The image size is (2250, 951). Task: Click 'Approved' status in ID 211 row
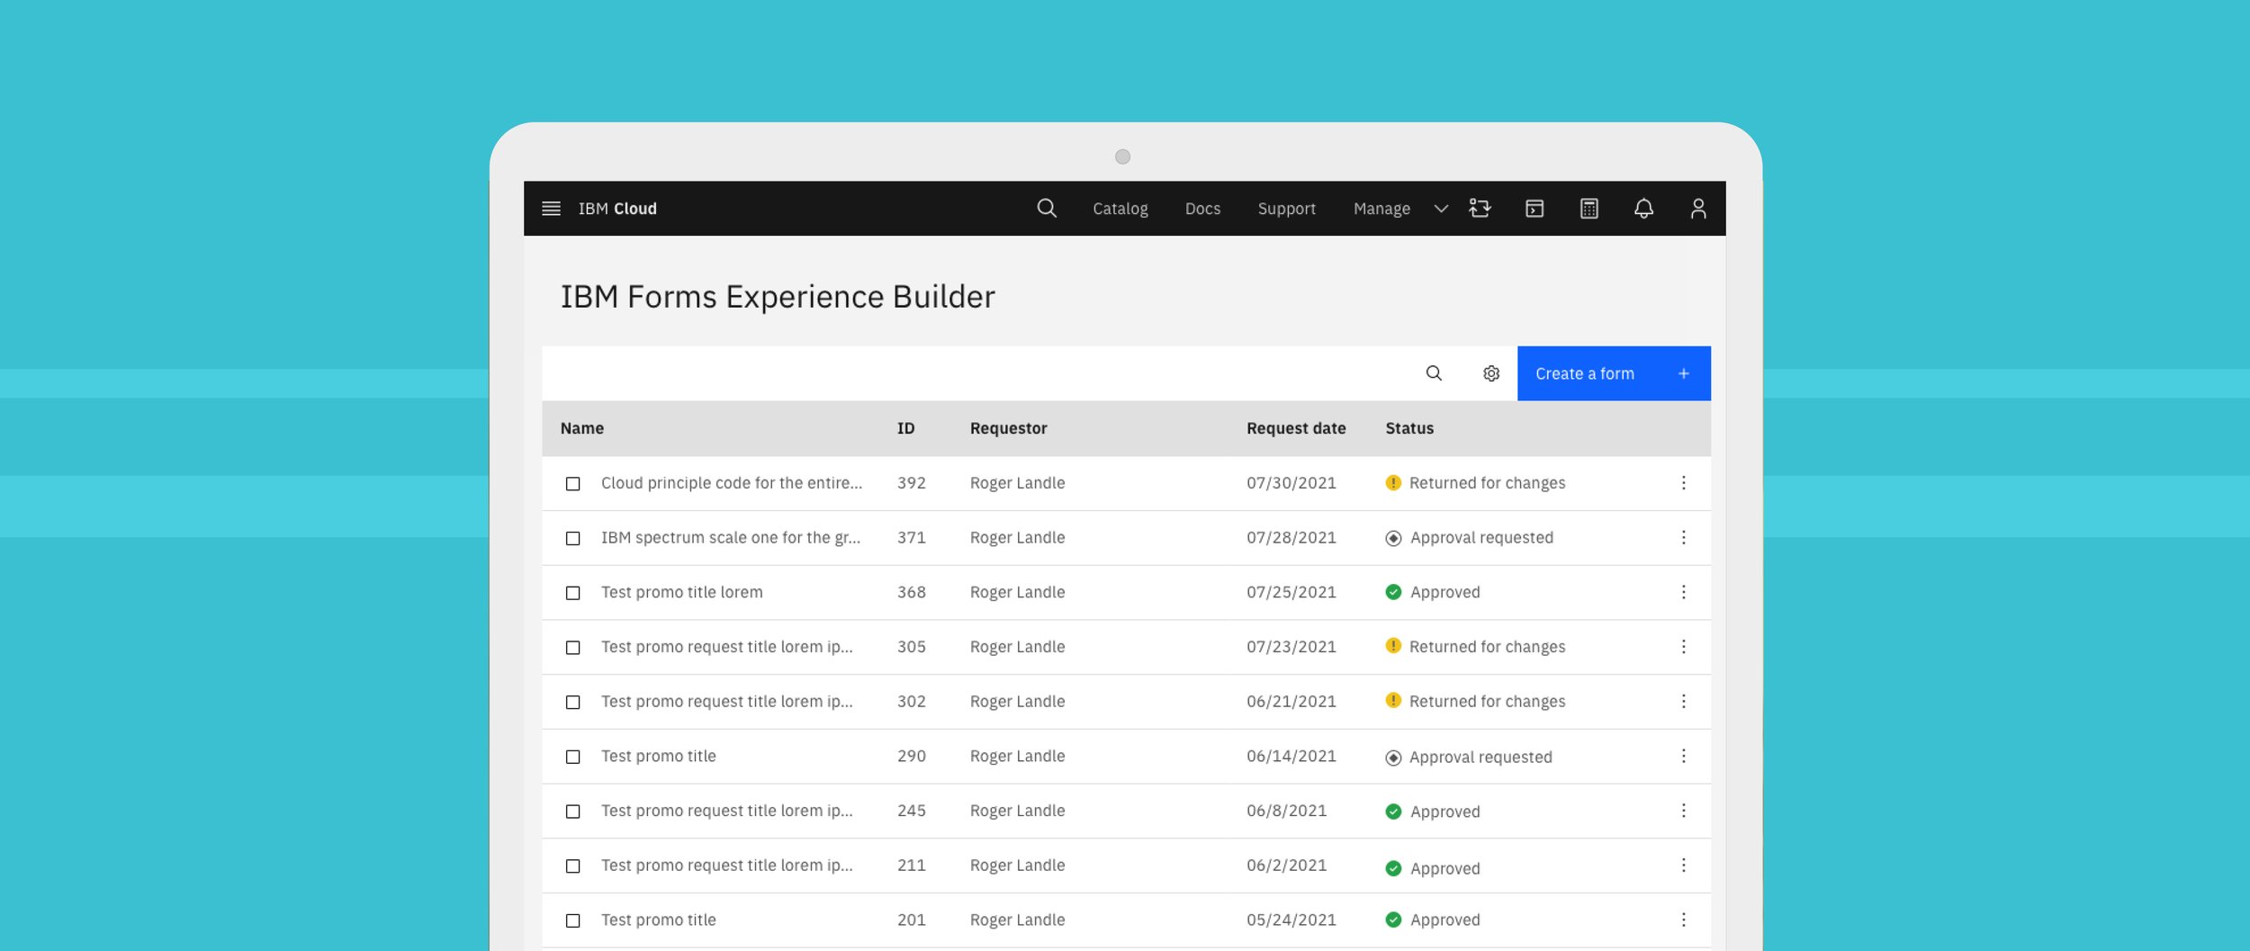[x=1444, y=868]
